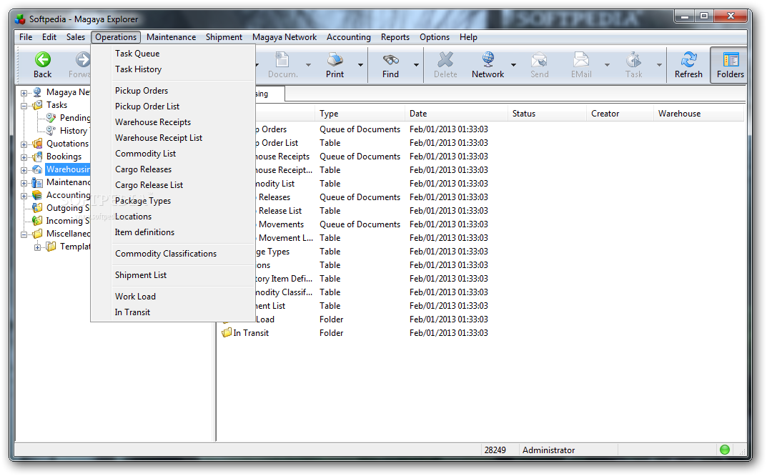Click the Quotations tree icon
This screenshot has height=476, width=767.
coord(37,144)
